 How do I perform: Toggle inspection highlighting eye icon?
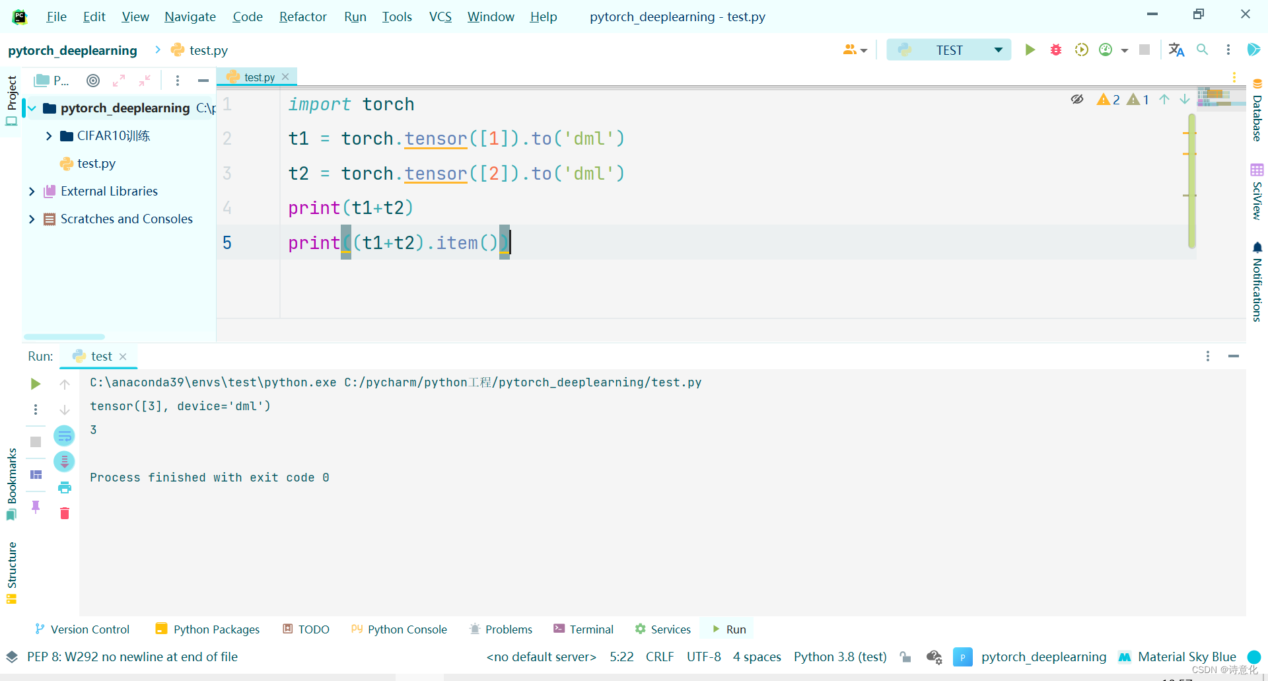(x=1077, y=99)
